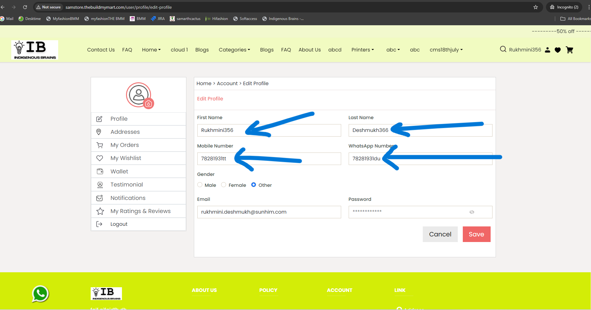This screenshot has height=310, width=591.
Task: Open the Desktime bookmark
Action: point(30,19)
